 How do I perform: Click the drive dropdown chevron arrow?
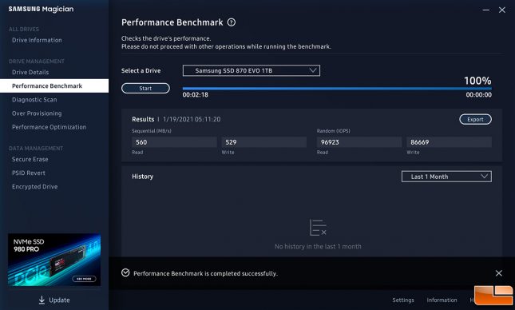click(x=313, y=70)
